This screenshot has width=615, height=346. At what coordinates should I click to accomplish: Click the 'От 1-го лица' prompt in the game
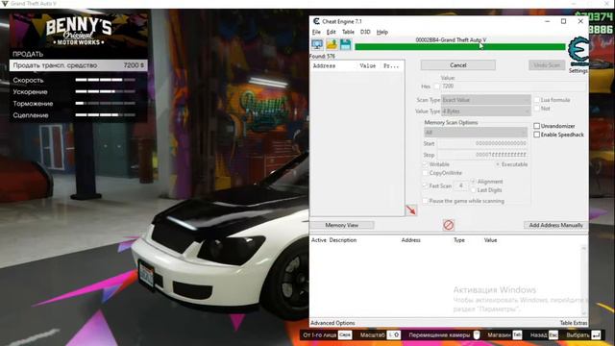tap(327, 335)
